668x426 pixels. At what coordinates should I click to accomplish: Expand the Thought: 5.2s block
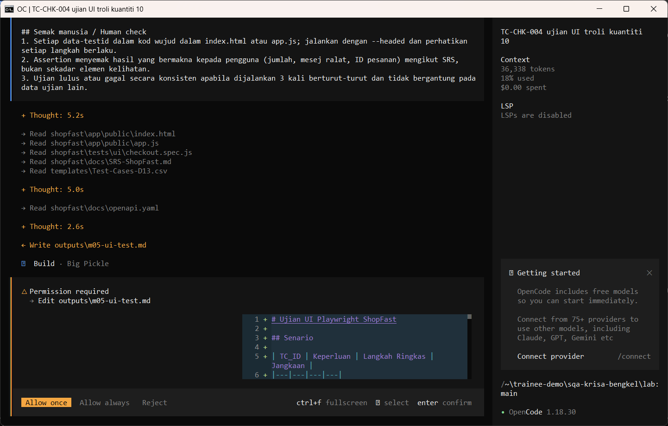pos(52,115)
